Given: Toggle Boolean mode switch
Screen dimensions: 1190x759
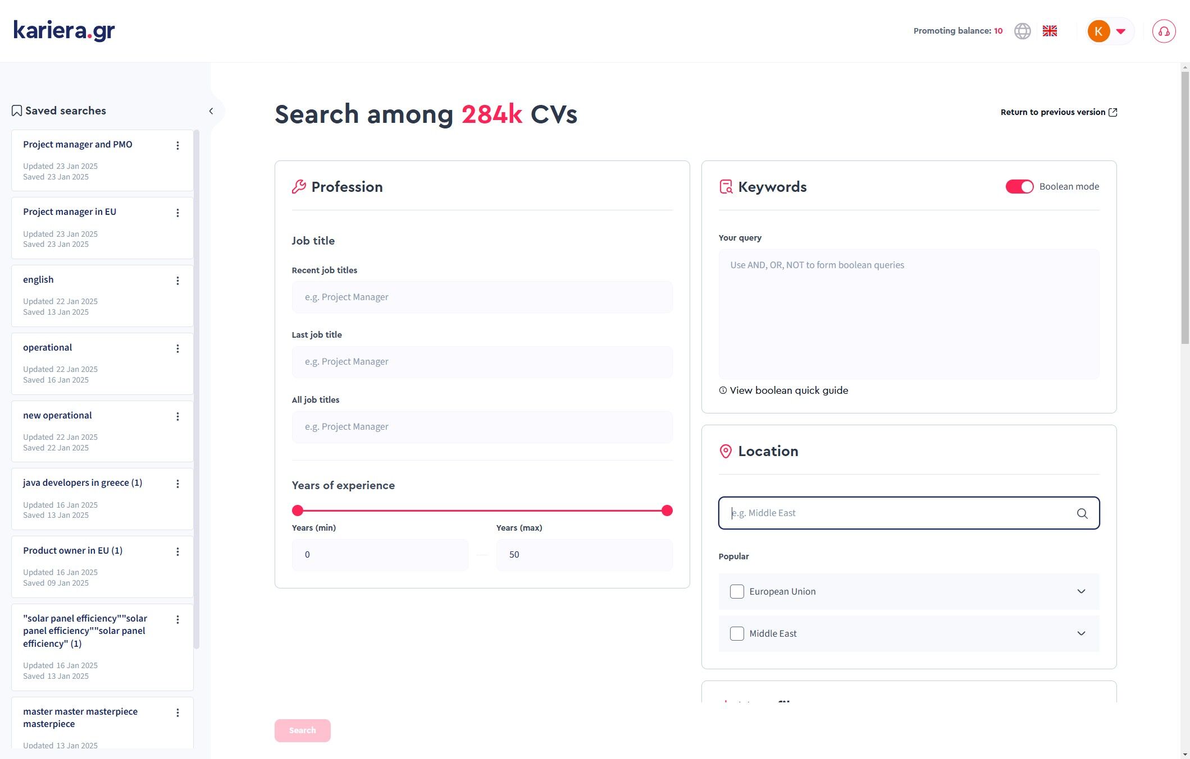Looking at the screenshot, I should [1019, 187].
